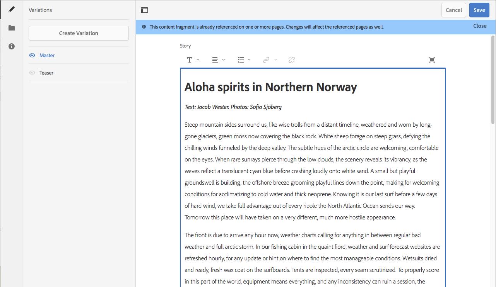Click the insert hyperlink icon
The height and width of the screenshot is (287, 496).
point(266,60)
